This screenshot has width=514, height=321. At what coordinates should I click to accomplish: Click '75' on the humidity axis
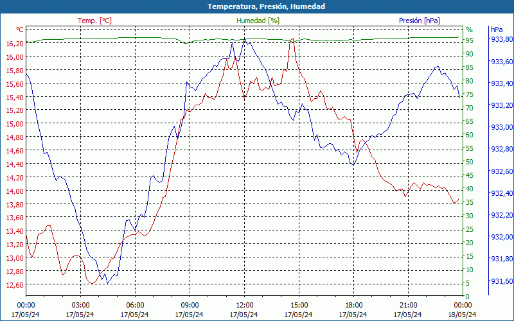470,94
